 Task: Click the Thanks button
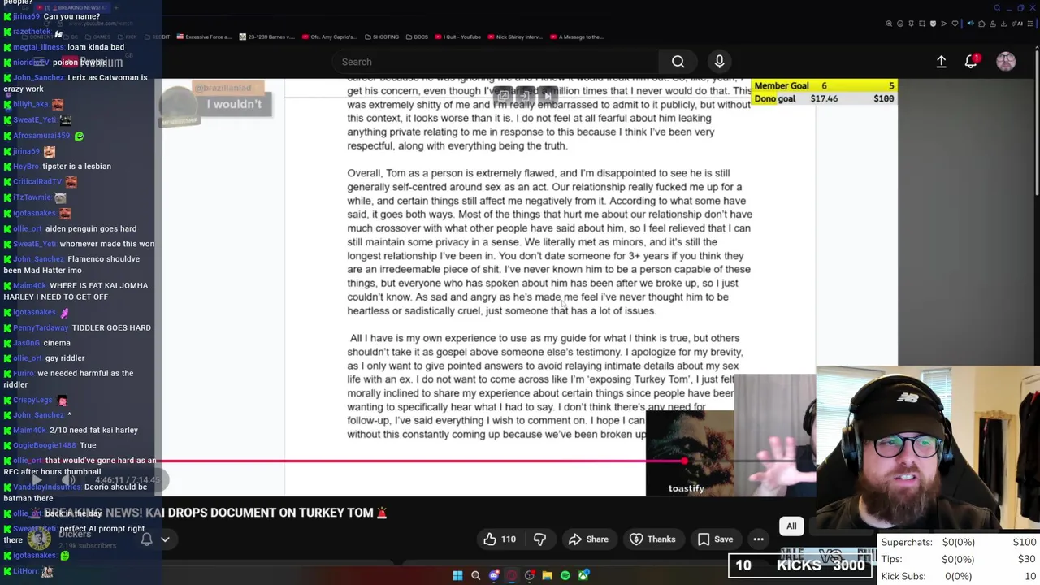pos(652,539)
